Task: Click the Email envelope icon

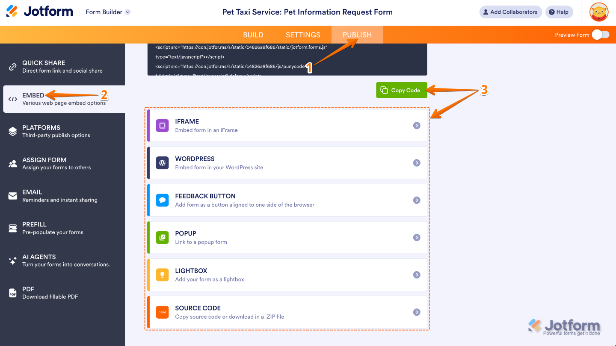Action: pyautogui.click(x=12, y=195)
